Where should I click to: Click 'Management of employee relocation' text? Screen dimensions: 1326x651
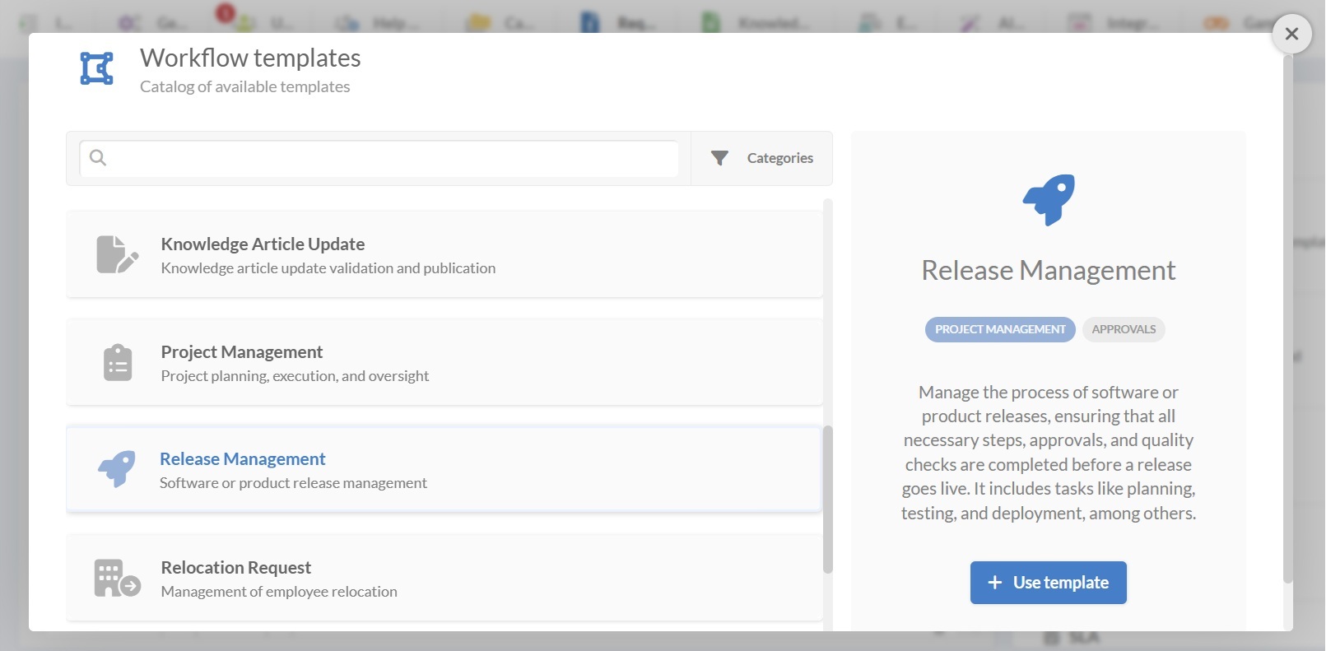click(279, 592)
